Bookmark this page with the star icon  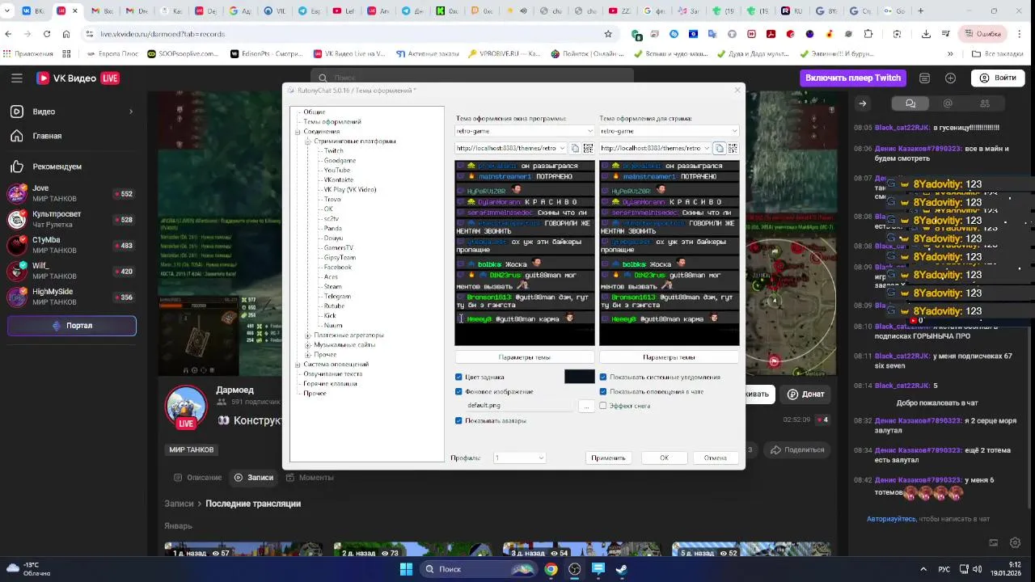click(x=608, y=34)
